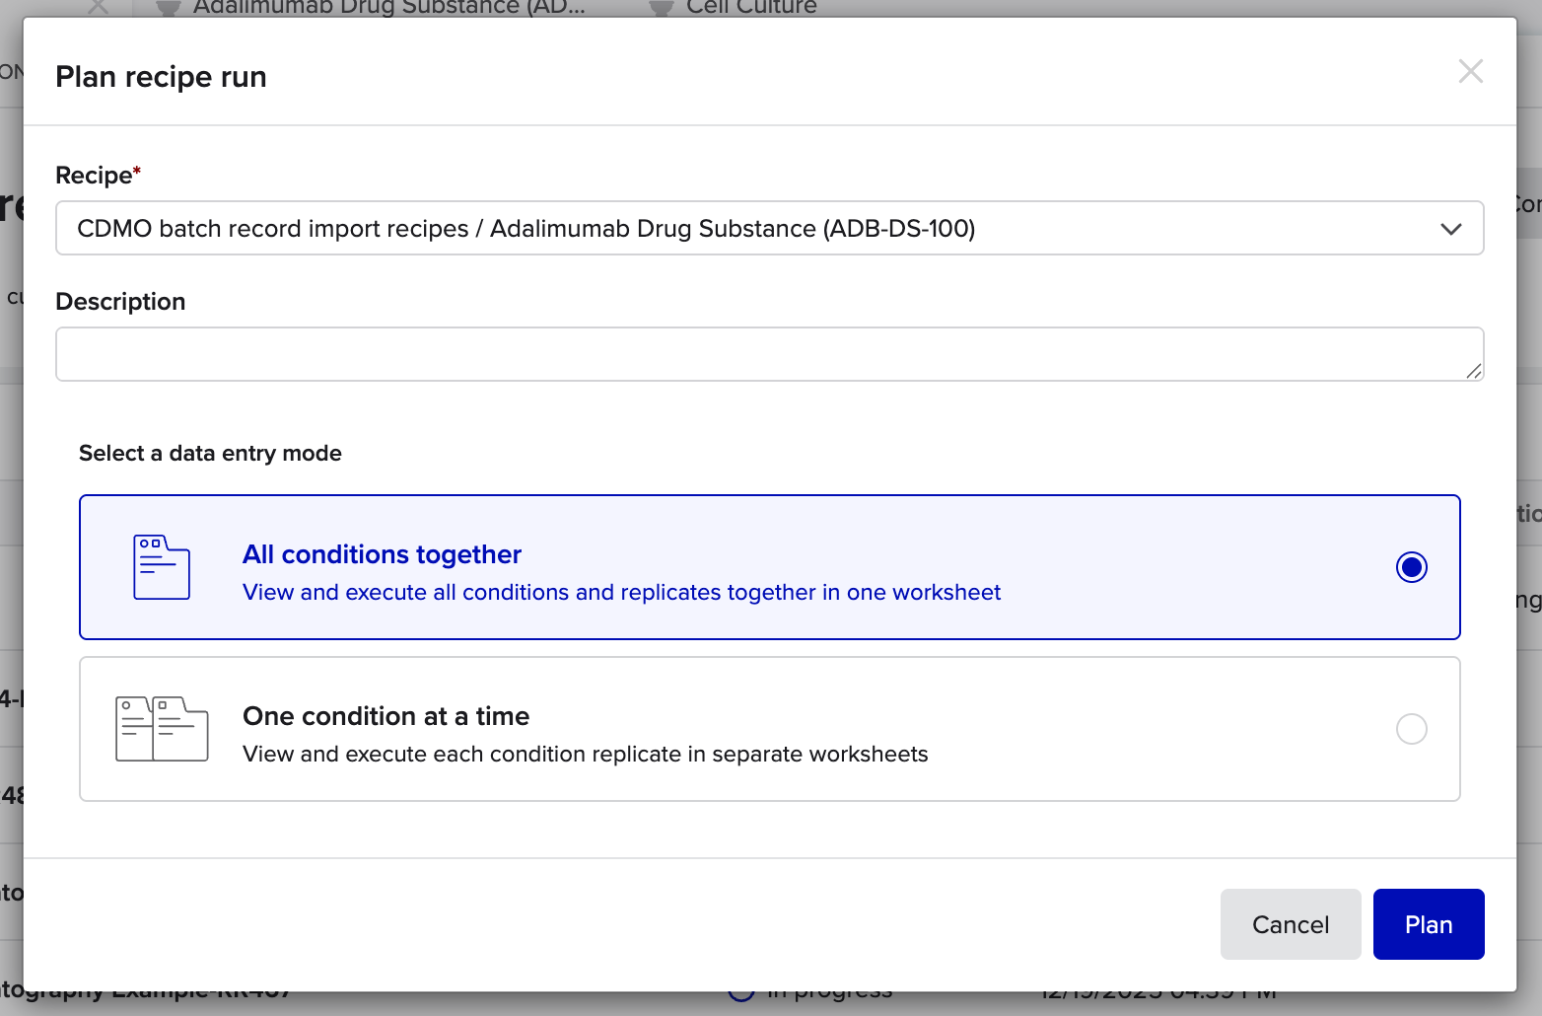Click the Description resize handle
Image resolution: width=1542 pixels, height=1016 pixels.
1473,371
